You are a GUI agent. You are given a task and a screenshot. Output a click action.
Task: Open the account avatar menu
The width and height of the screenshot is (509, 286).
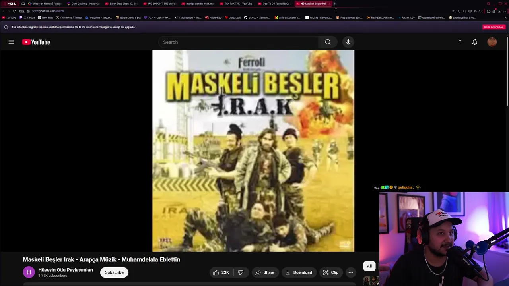pyautogui.click(x=492, y=42)
